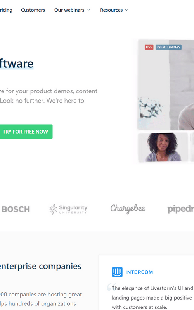Click the INTERCOM testimonial title
The image size is (194, 310).
139,272
